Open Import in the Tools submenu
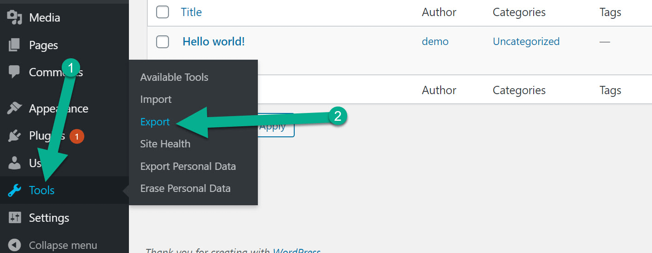Viewport: 652px width, 253px height. [x=156, y=99]
